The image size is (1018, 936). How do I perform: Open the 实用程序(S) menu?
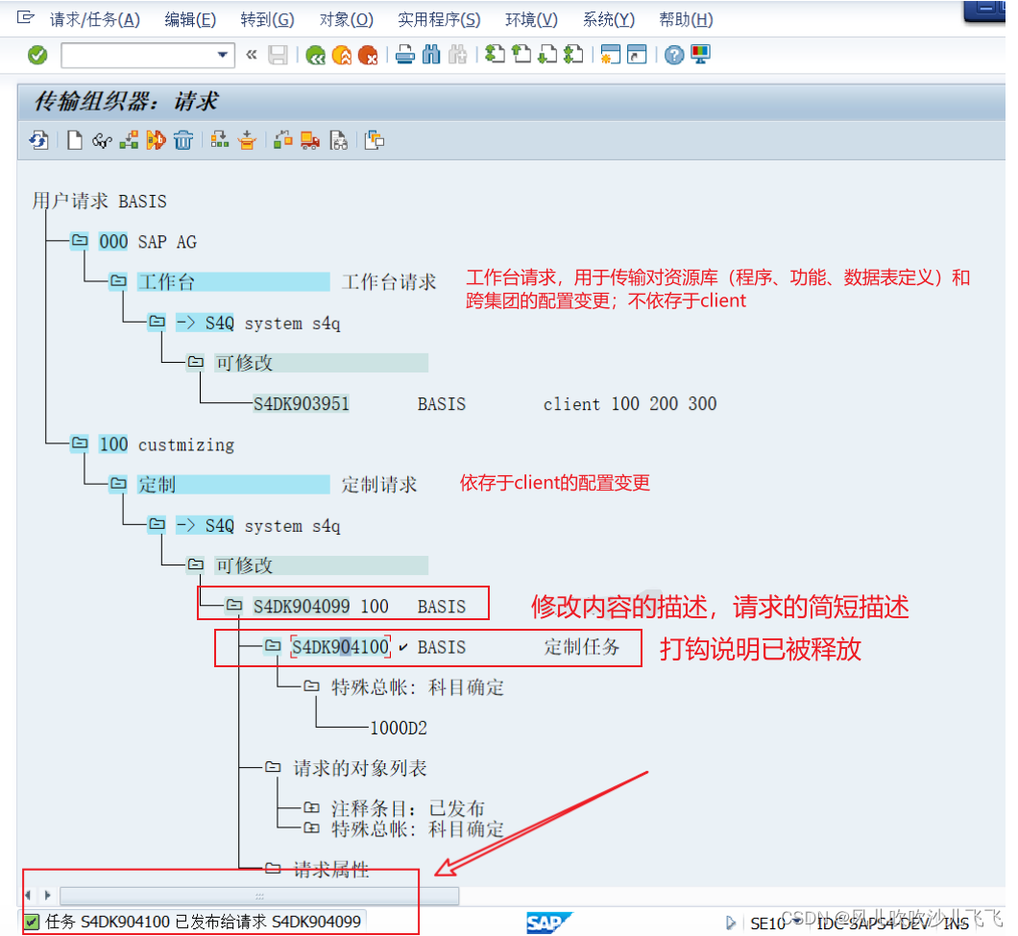click(x=438, y=18)
